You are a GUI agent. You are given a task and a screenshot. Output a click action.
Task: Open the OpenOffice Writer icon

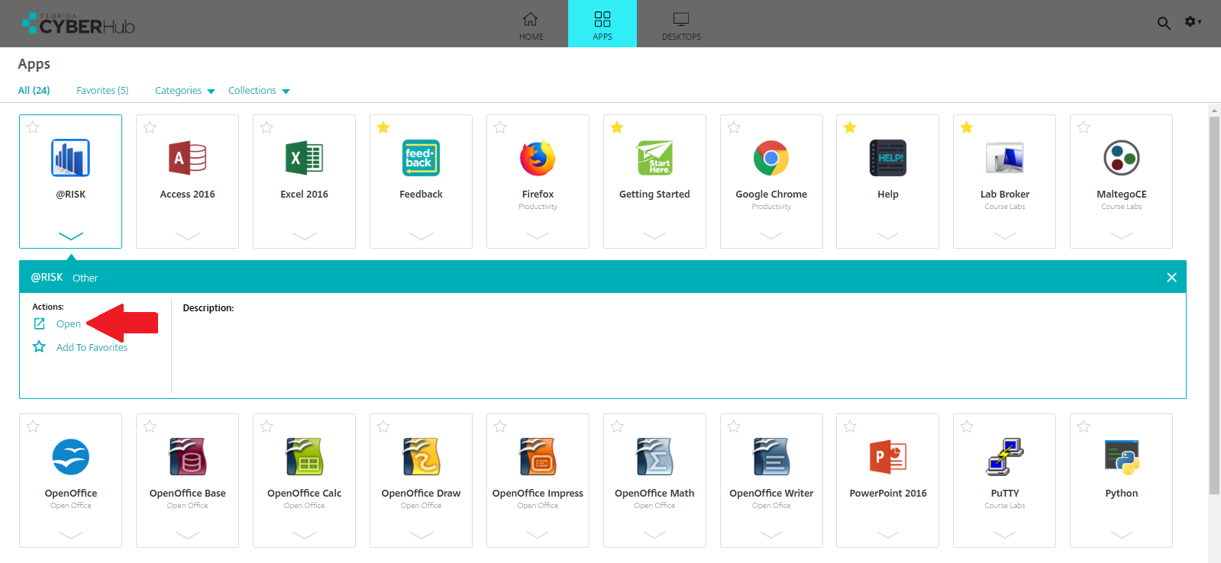(x=771, y=457)
